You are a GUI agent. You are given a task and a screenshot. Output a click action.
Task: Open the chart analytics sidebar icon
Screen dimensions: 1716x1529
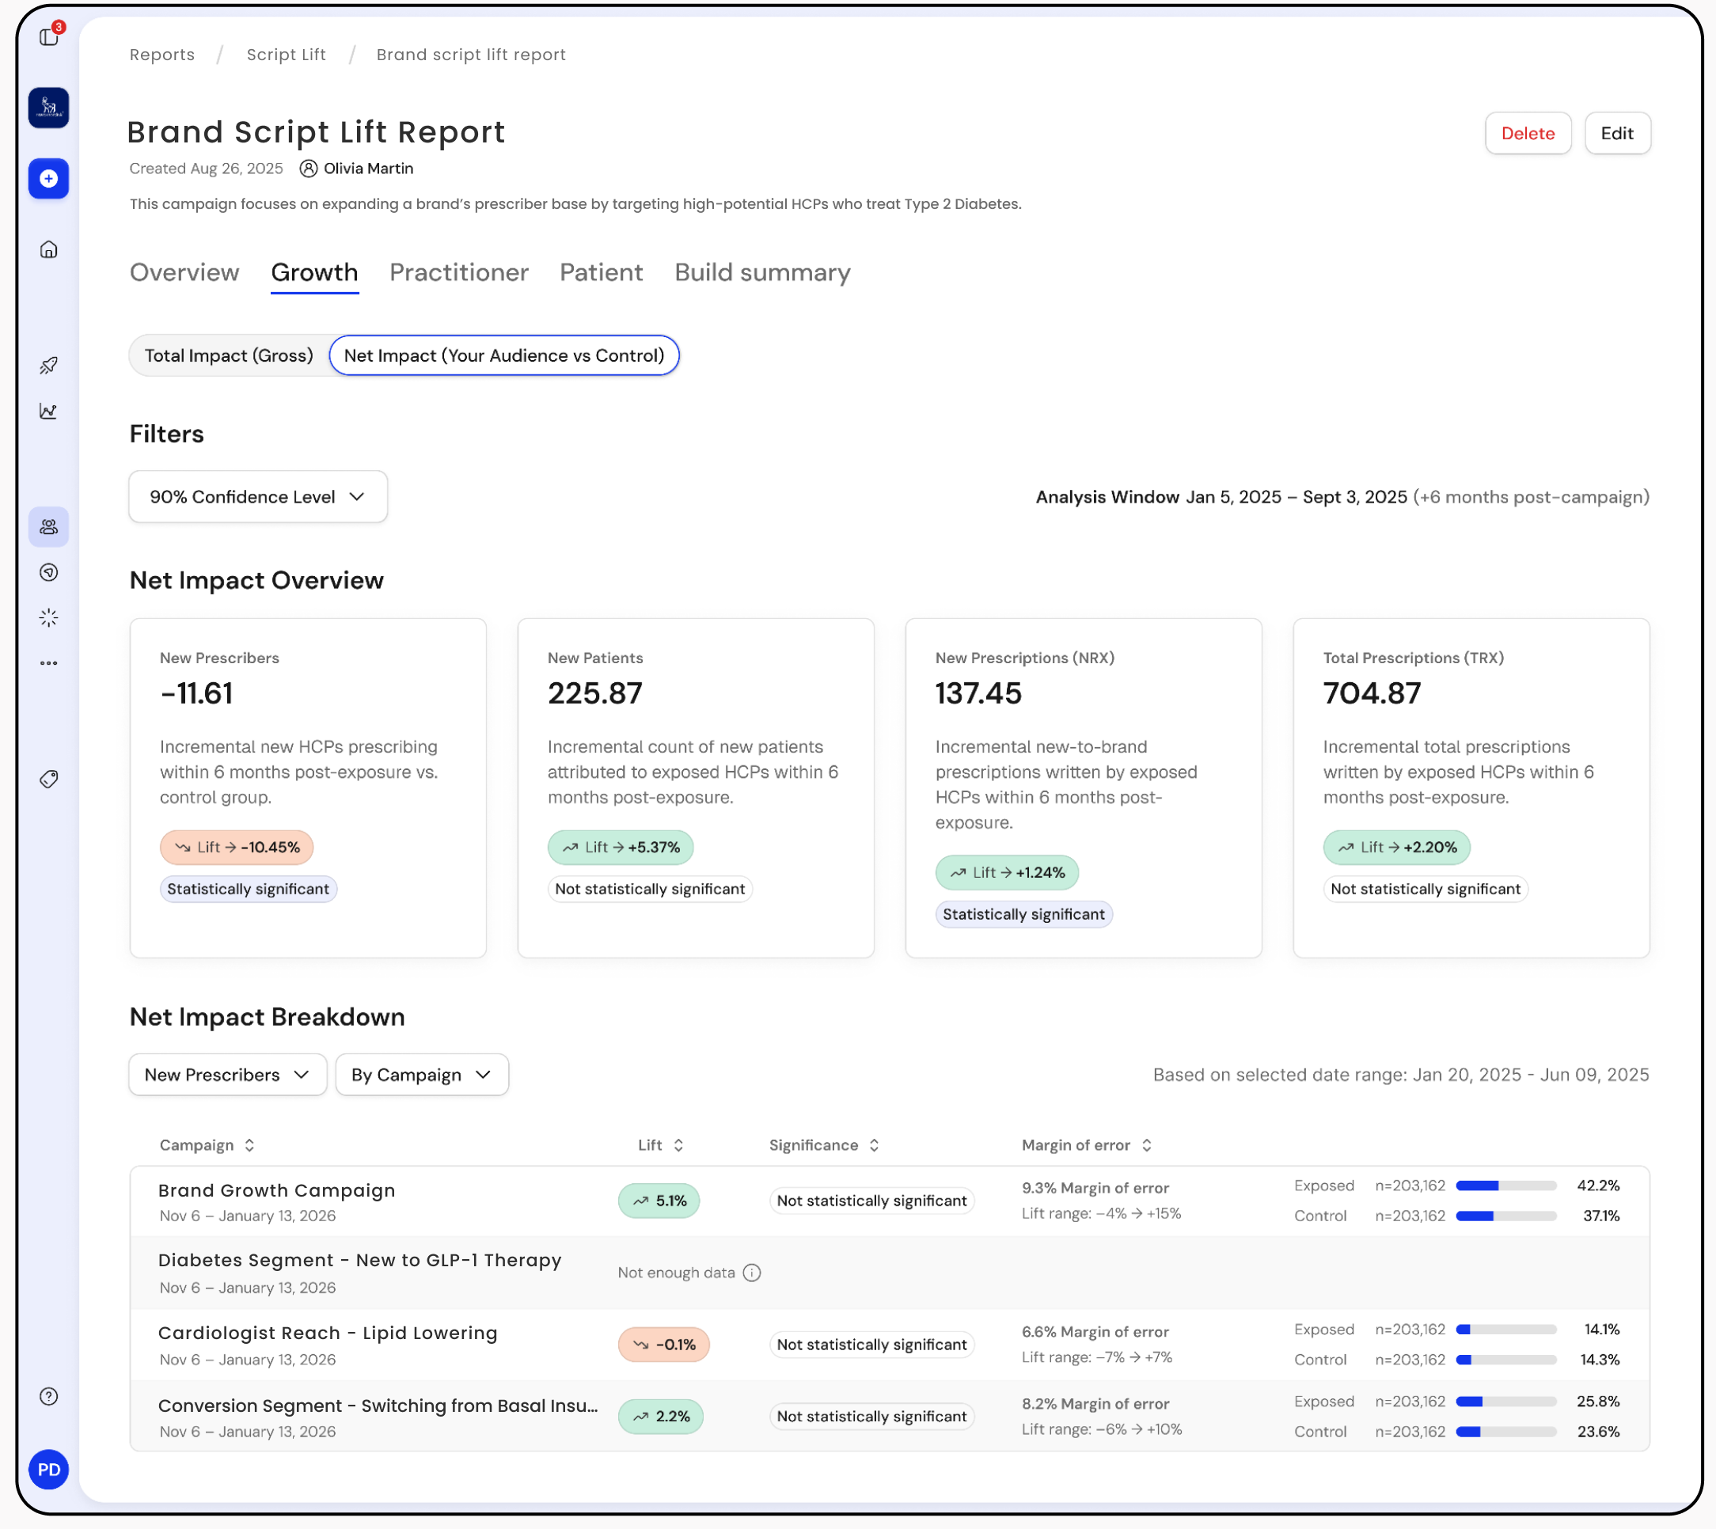49,411
